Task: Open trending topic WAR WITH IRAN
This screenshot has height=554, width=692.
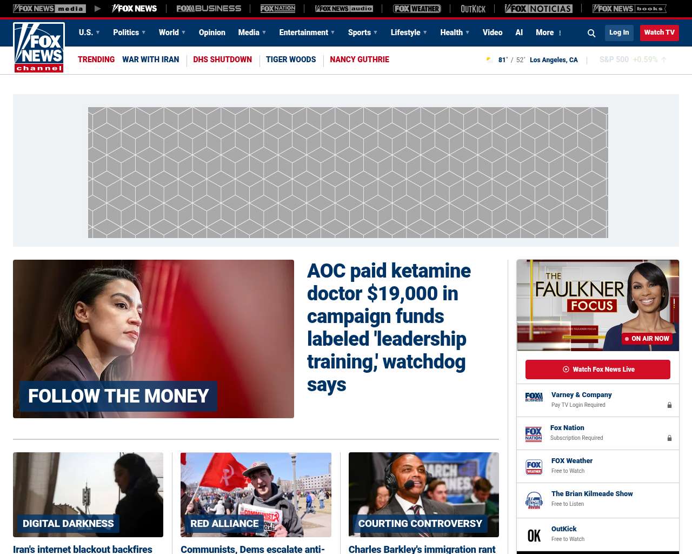Action: coord(150,60)
